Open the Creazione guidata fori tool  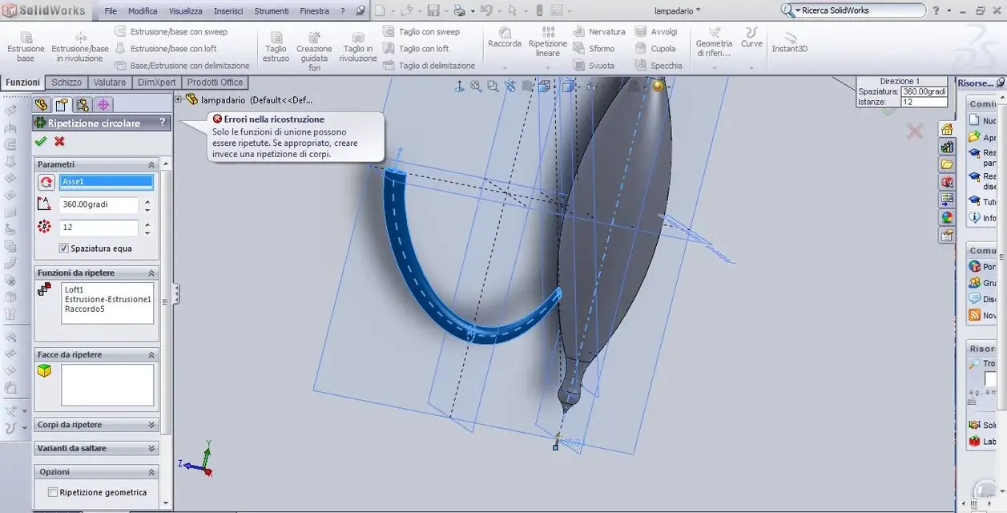tap(314, 38)
